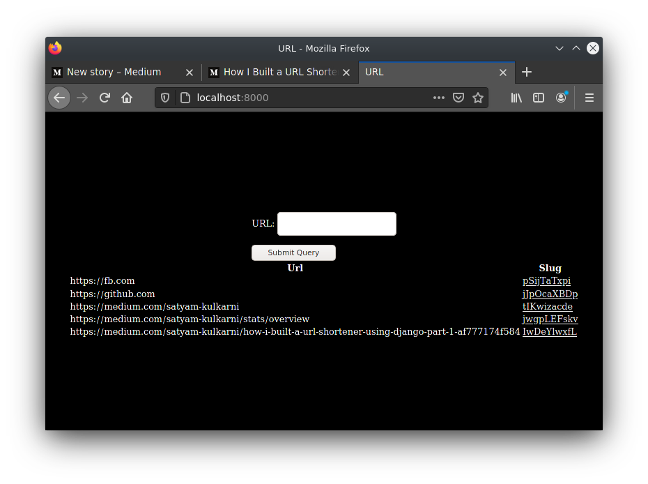Open the window controls chevron dropdown

coord(560,48)
